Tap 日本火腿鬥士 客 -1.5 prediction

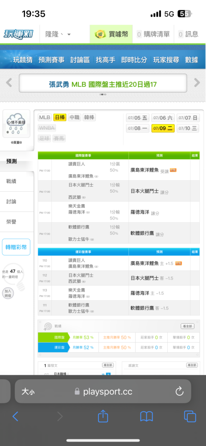point(152,278)
